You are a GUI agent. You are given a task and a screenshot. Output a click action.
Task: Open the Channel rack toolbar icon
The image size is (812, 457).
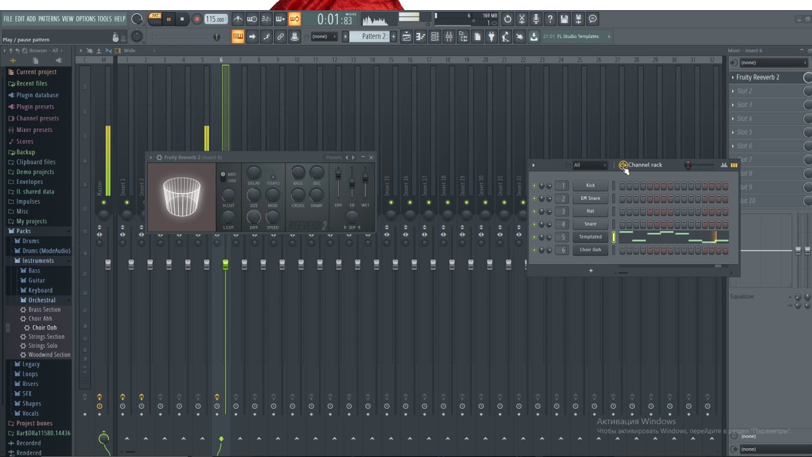435,37
